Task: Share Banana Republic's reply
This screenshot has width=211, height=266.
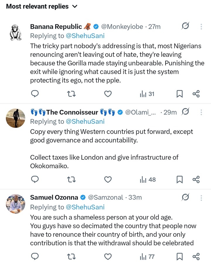Action: tap(196, 94)
